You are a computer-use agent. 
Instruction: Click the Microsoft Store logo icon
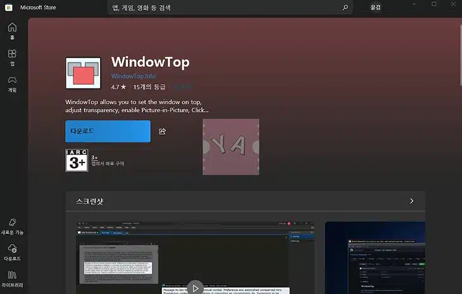click(x=9, y=8)
